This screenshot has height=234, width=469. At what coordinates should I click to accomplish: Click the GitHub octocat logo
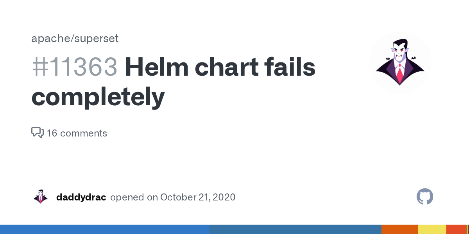click(425, 197)
